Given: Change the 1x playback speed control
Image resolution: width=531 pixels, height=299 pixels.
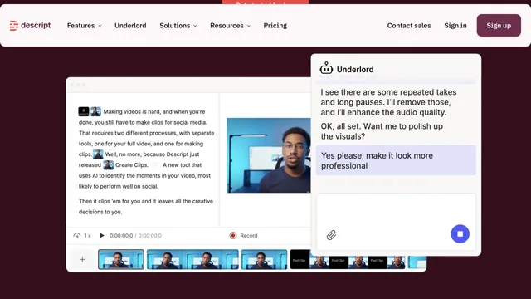Looking at the screenshot, I should 82,235.
